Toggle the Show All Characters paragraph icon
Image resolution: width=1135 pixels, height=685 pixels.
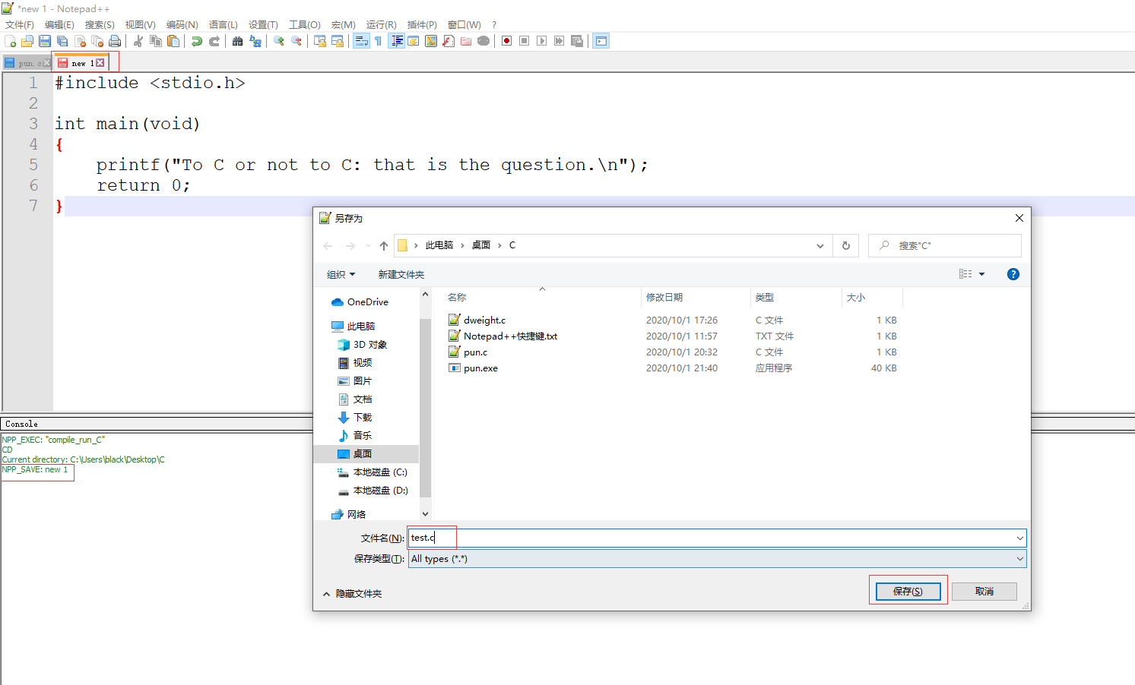click(378, 41)
